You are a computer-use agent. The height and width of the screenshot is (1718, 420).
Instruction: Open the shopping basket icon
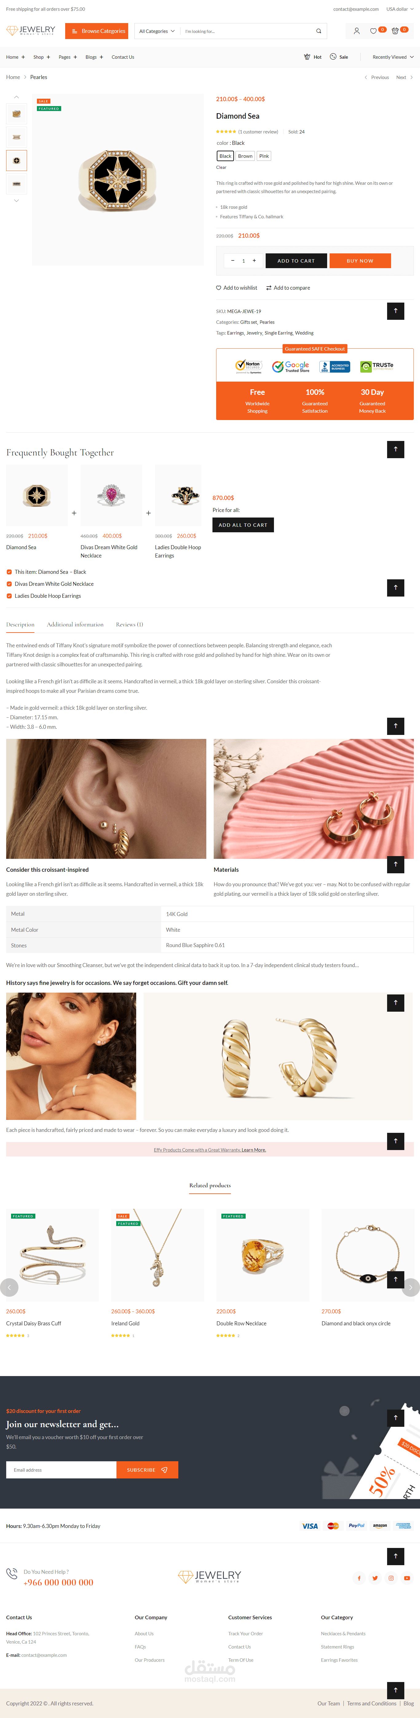pos(395,31)
